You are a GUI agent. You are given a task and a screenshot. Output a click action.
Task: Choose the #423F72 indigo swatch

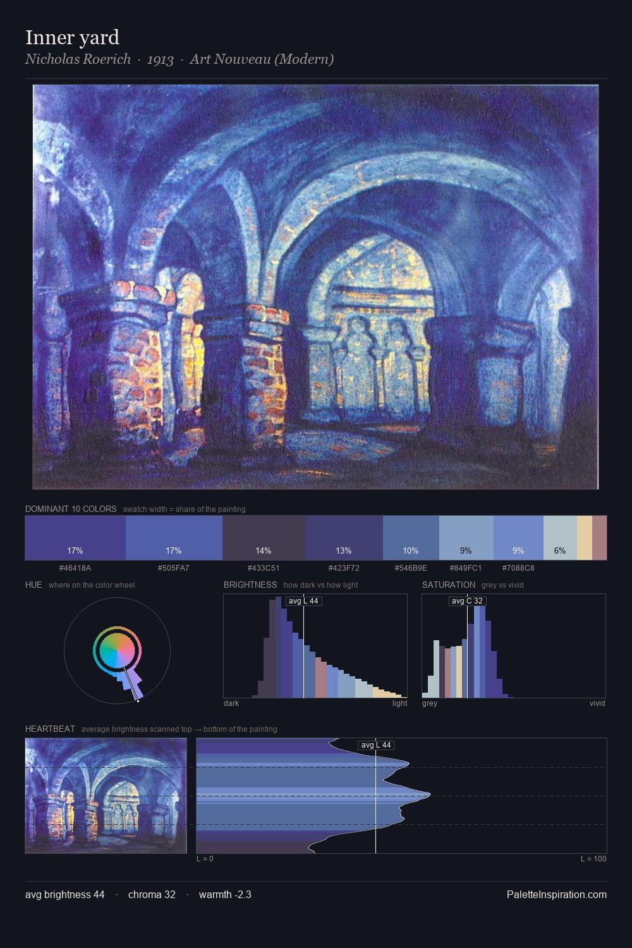(x=344, y=538)
